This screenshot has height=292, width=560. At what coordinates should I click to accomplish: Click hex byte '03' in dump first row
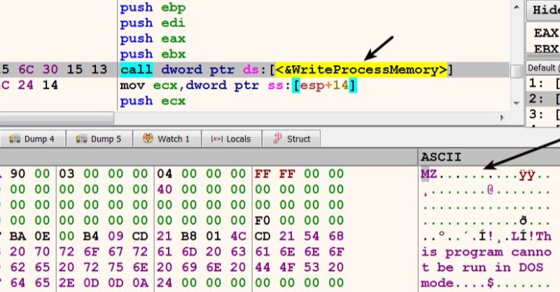(66, 174)
